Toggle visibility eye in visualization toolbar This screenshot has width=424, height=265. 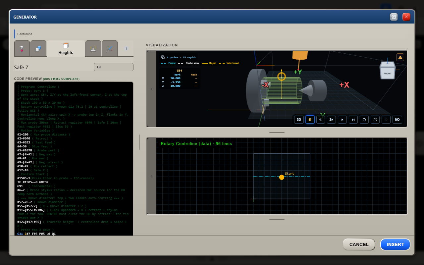[321, 120]
